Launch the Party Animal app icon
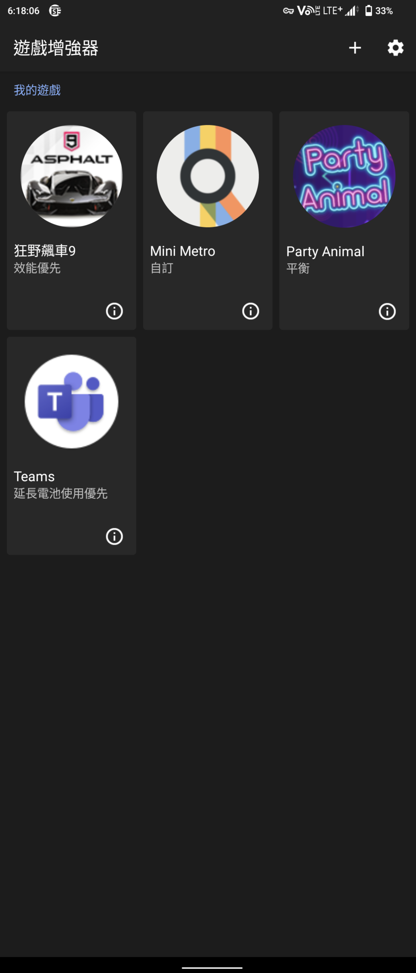The width and height of the screenshot is (416, 973). point(344,176)
